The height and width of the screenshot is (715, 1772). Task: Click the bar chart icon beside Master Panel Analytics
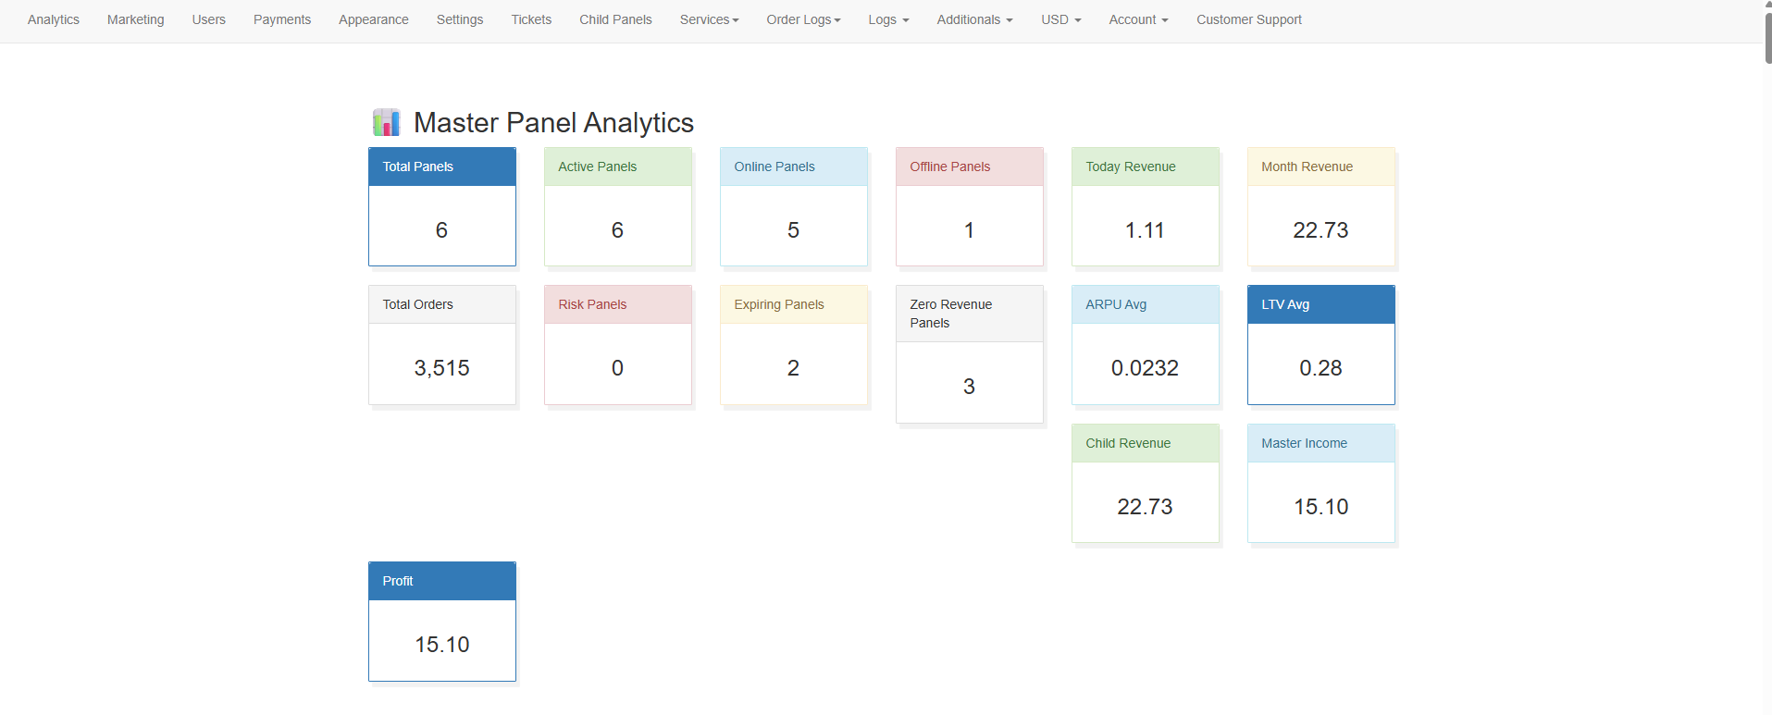click(x=386, y=122)
